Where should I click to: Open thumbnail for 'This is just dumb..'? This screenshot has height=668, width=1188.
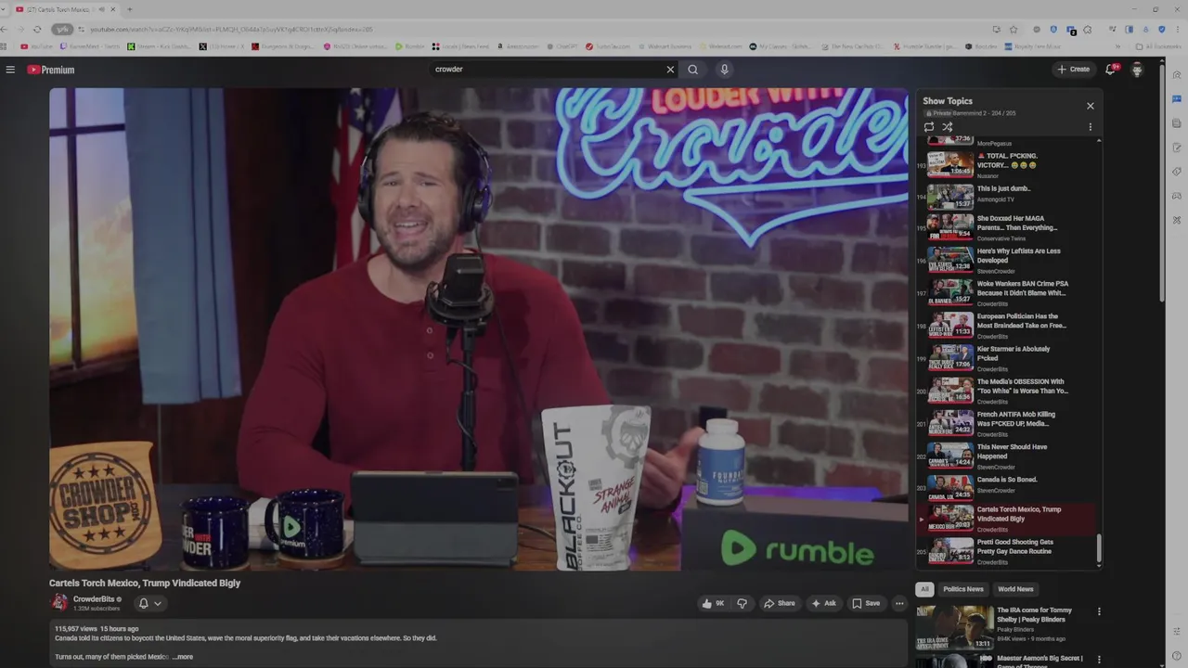click(x=950, y=197)
